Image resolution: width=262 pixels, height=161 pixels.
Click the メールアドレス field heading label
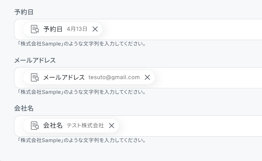point(35,60)
